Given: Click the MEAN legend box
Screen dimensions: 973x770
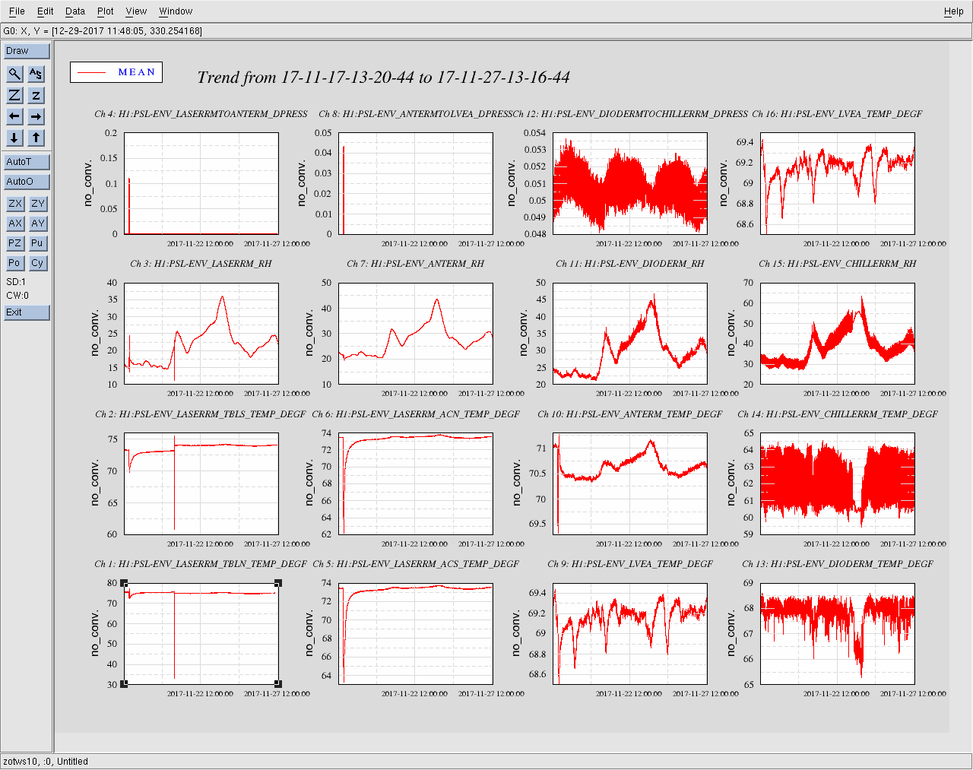Looking at the screenshot, I should (x=116, y=72).
